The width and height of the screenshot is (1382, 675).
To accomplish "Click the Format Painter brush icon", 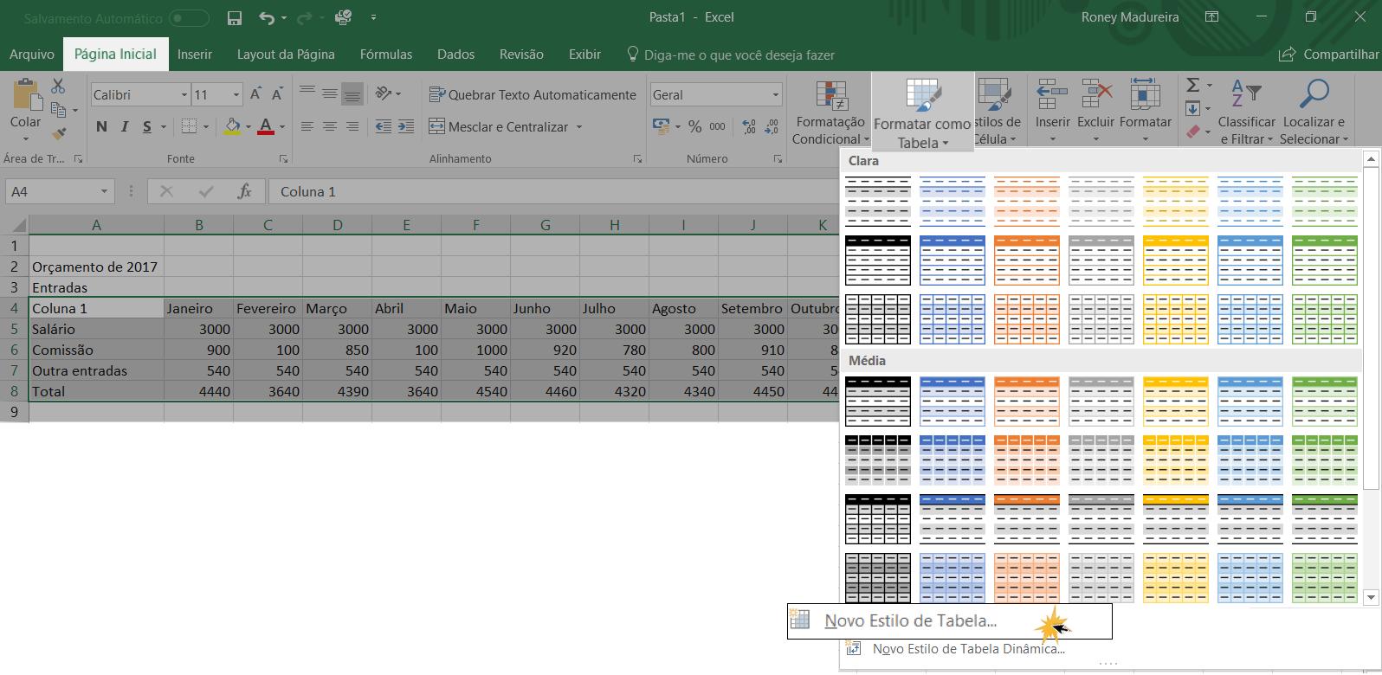I will (58, 133).
